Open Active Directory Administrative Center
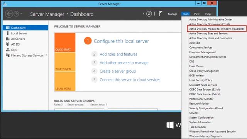The image size is (247, 139). click(x=211, y=19)
